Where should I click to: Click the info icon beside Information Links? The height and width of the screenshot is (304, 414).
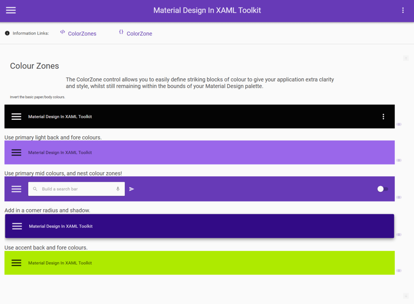[x=7, y=33]
